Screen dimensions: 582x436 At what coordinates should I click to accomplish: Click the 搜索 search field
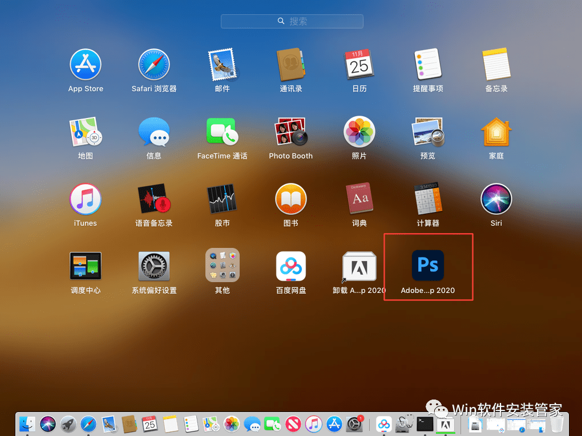[x=292, y=21]
